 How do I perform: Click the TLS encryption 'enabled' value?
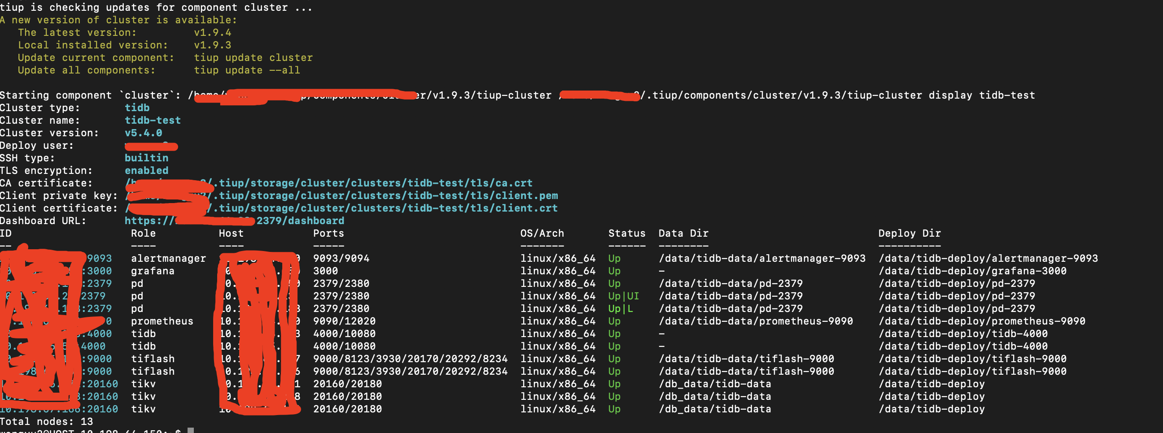pyautogui.click(x=146, y=170)
